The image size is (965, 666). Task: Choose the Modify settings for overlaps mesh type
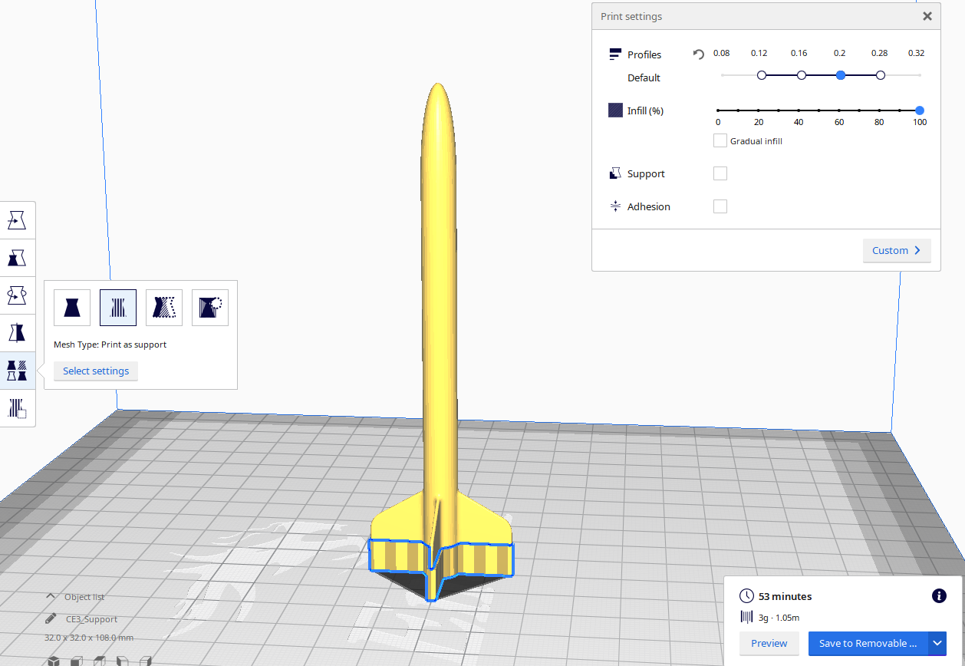coord(209,307)
